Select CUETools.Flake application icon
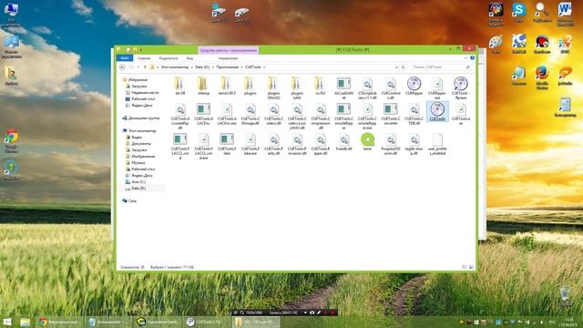 pyautogui.click(x=227, y=144)
